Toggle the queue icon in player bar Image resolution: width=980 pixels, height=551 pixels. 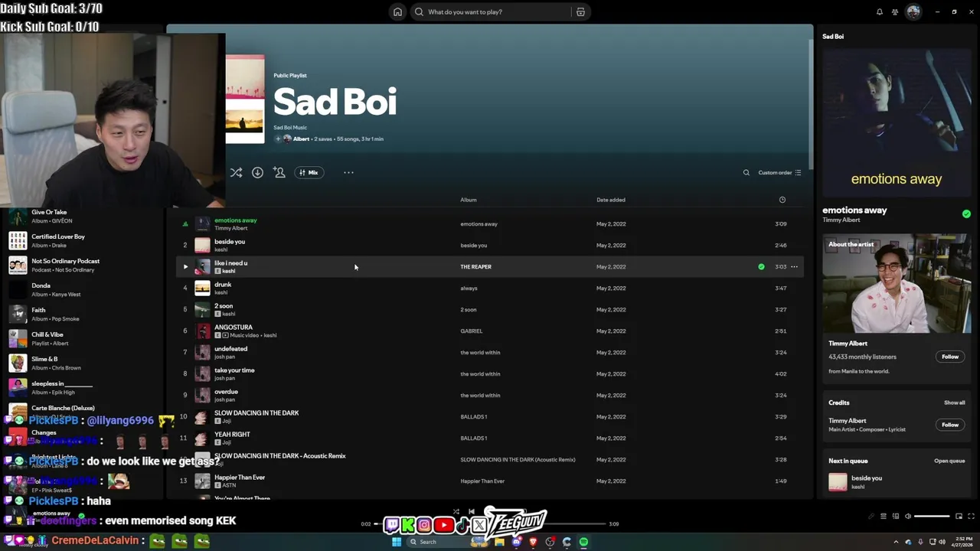tap(883, 517)
